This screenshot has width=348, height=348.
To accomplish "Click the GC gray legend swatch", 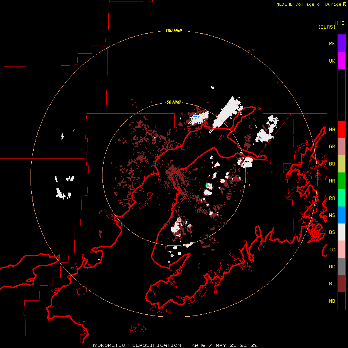I will click(341, 266).
